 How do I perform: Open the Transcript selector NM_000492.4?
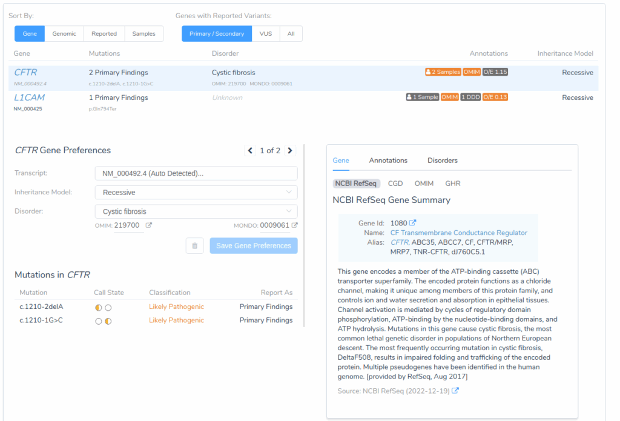[x=196, y=173]
